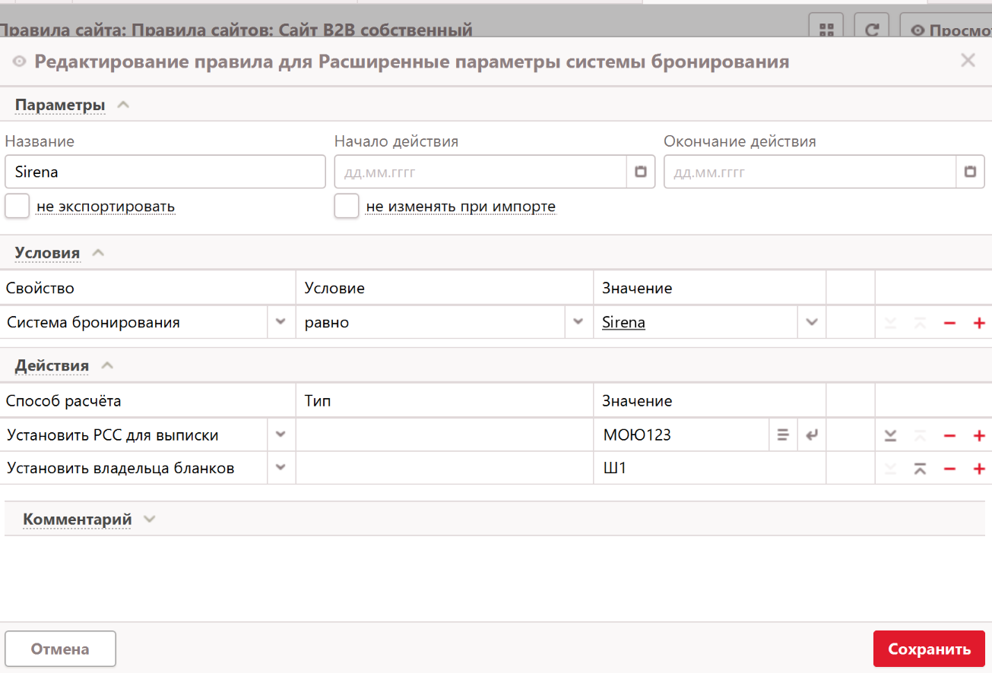Enable the не экспортировать checkbox
The width and height of the screenshot is (992, 673).
17,207
